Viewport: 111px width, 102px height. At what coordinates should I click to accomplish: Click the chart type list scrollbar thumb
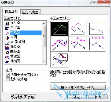click(x=44, y=36)
